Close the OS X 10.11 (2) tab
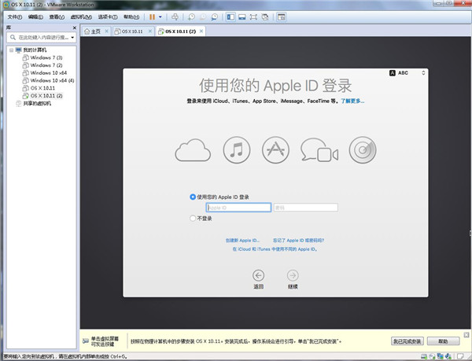Viewport: 472px width, 361px height. (x=201, y=31)
